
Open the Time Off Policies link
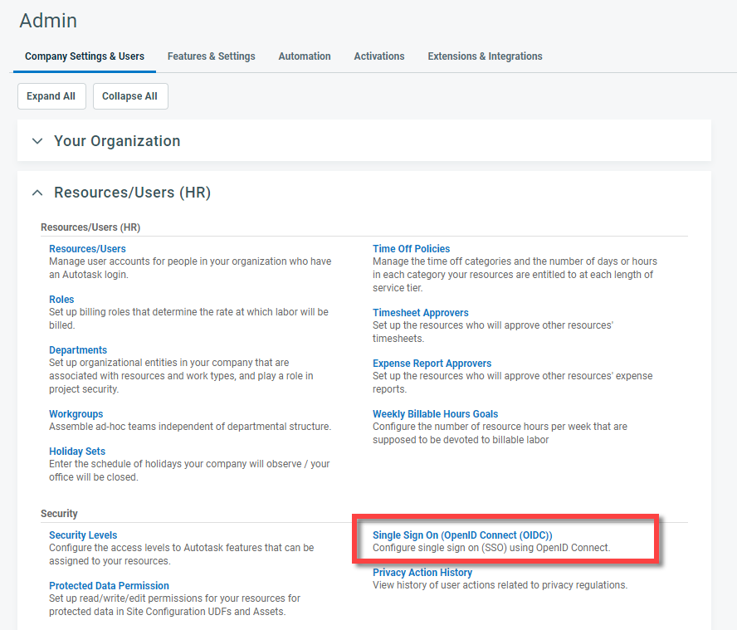412,249
